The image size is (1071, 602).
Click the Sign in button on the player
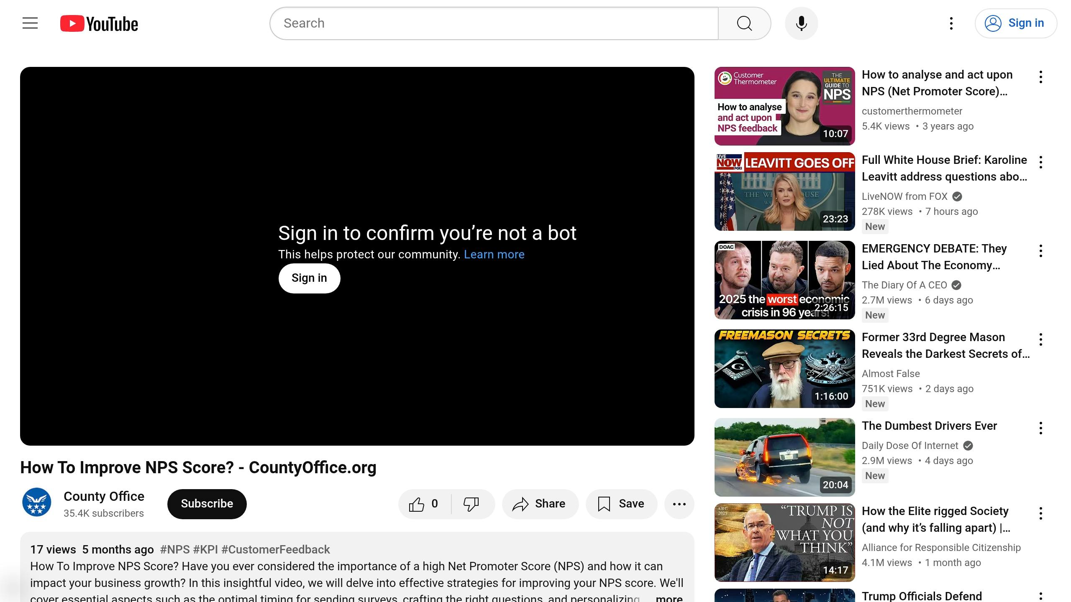(x=309, y=278)
